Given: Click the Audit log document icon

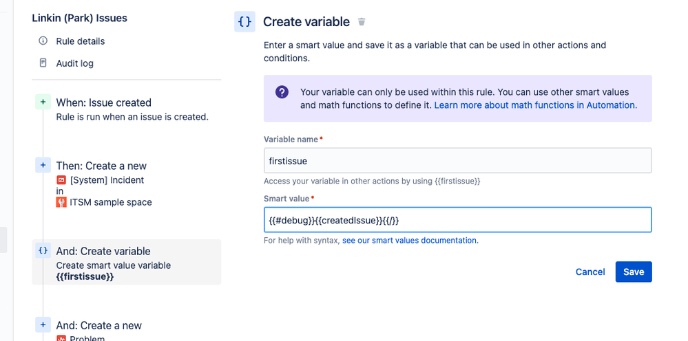Looking at the screenshot, I should 43,63.
